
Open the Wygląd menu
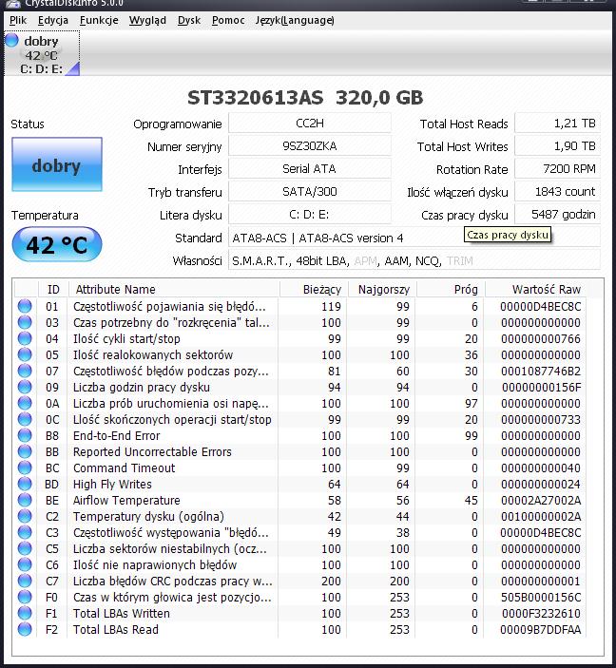[x=147, y=21]
